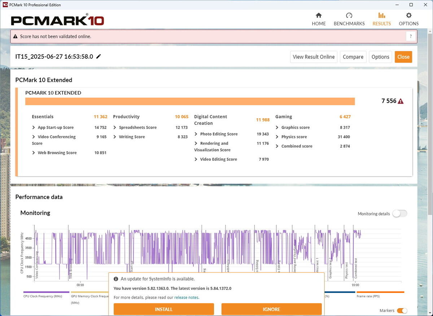Click the Frame rate (FPS) legend swatch
433x316 pixels.
(x=380, y=292)
